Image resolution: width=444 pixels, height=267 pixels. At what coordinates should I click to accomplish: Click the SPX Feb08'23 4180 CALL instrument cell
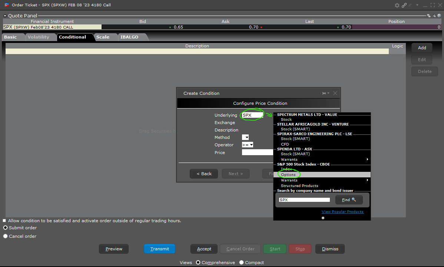(x=52, y=27)
